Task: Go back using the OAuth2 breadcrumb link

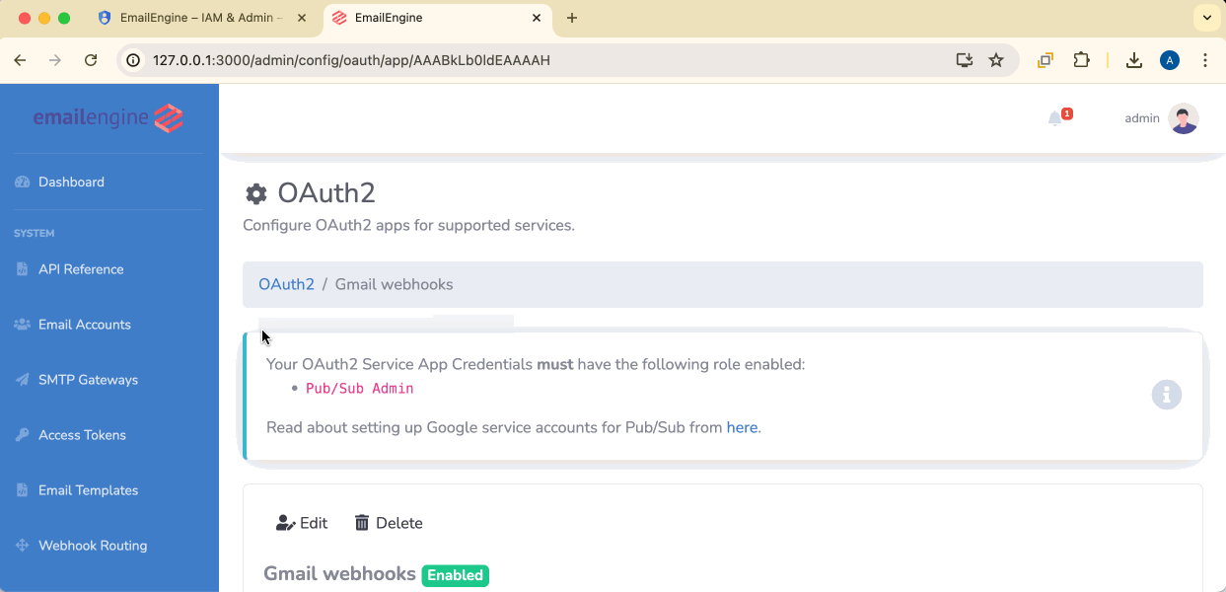Action: [286, 284]
